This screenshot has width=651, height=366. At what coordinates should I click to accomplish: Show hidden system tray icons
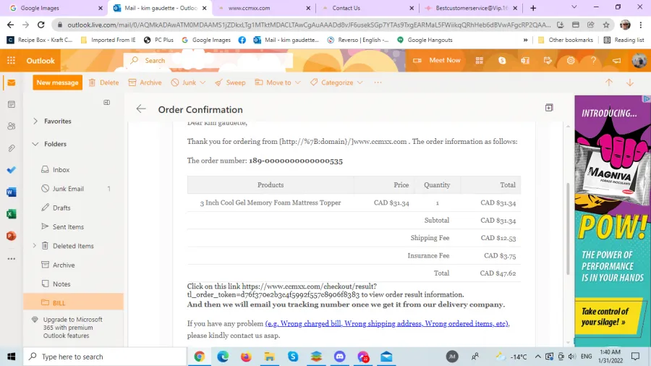[x=537, y=357]
